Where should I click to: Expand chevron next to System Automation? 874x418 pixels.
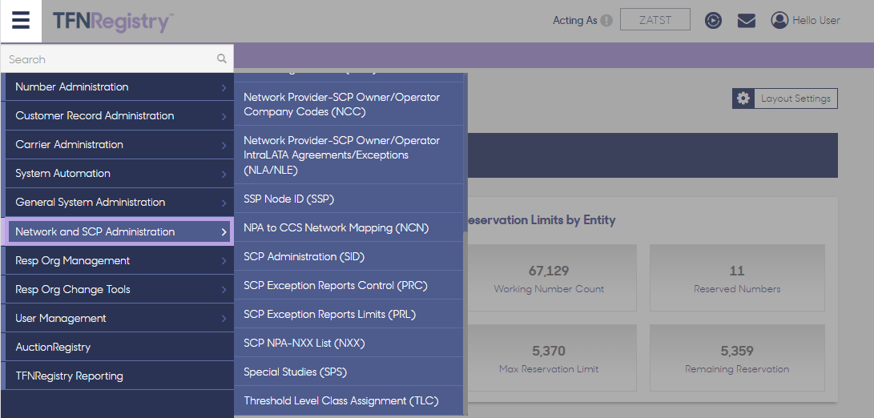(224, 174)
